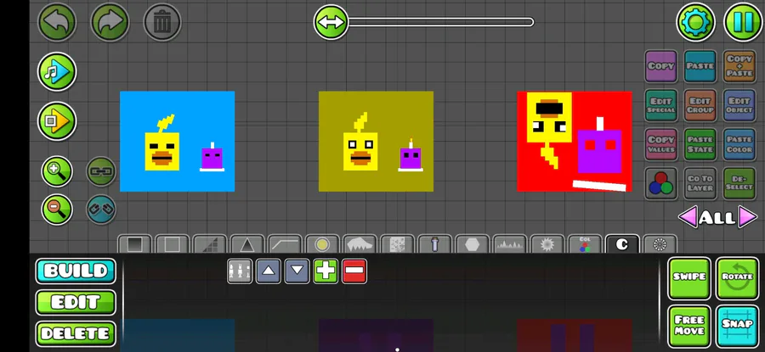Open the ramp outline tab

pos(285,244)
